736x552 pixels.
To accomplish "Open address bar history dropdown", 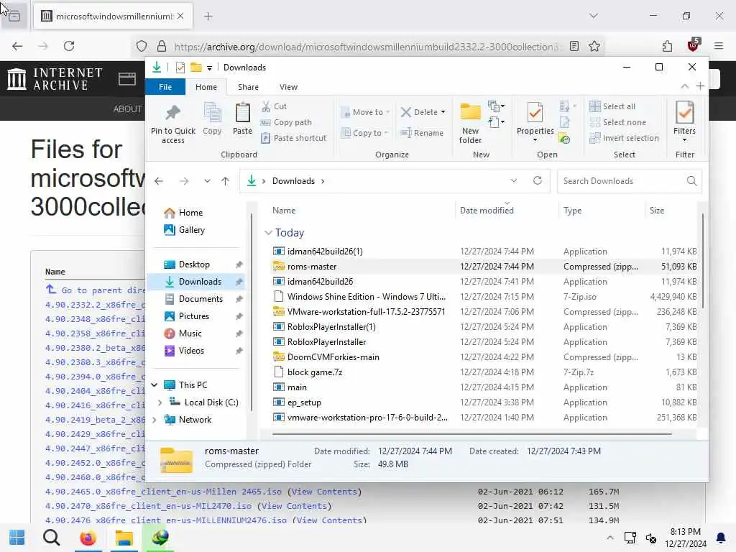I will 513,180.
